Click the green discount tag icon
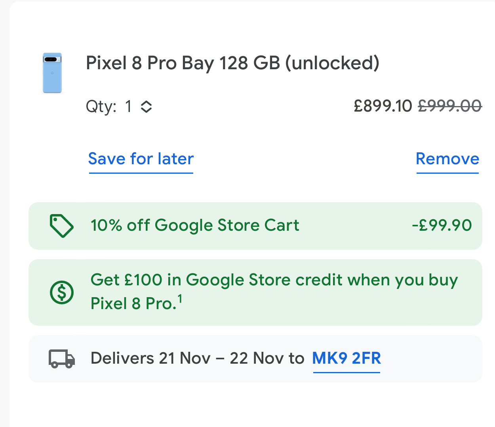 [x=61, y=226]
